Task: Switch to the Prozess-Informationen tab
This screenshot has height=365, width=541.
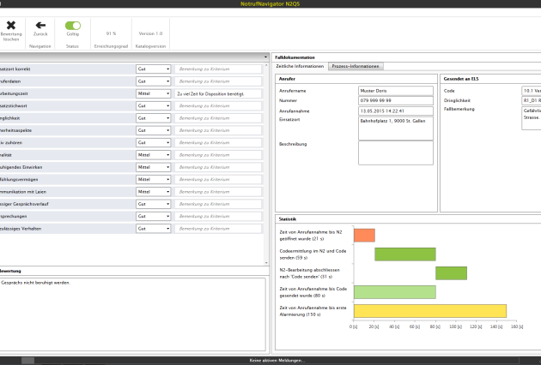Action: coord(356,66)
